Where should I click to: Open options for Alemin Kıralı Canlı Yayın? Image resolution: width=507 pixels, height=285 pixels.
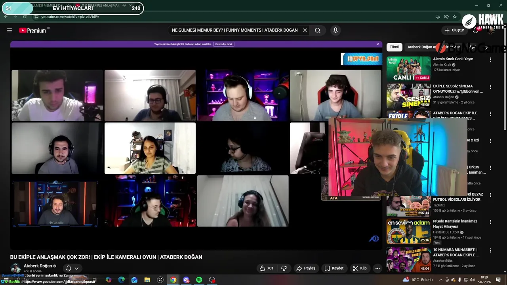pos(490,60)
